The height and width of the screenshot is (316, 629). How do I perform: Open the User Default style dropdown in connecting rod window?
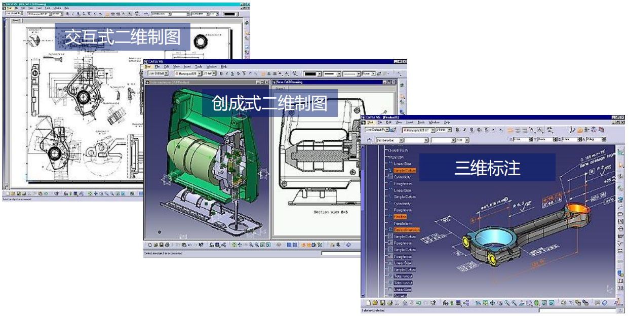tap(377, 130)
